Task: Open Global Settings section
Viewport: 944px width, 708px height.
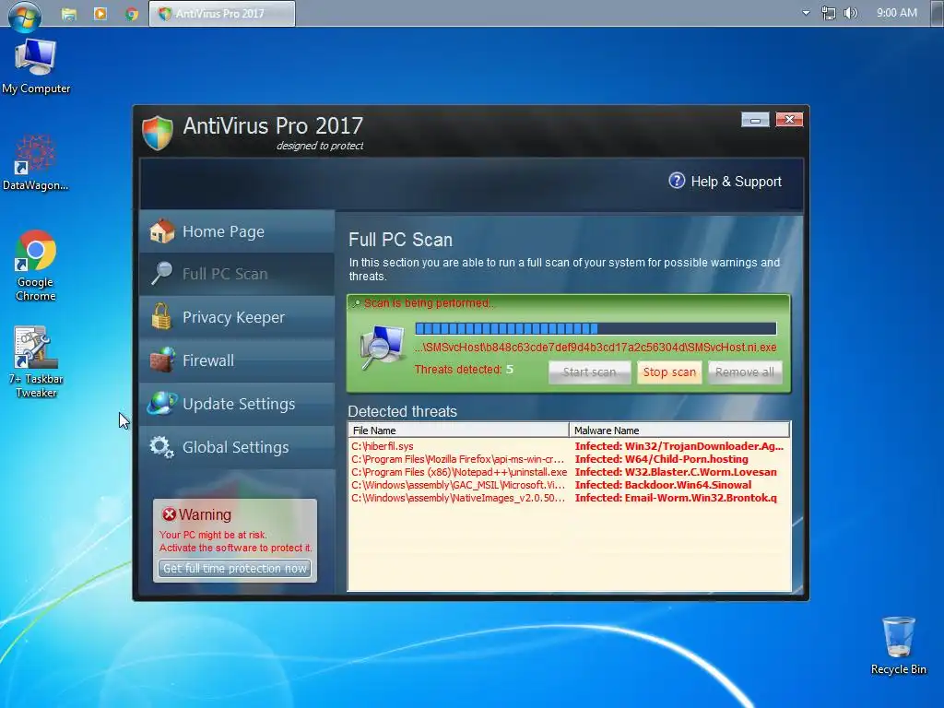Action: pos(237,447)
